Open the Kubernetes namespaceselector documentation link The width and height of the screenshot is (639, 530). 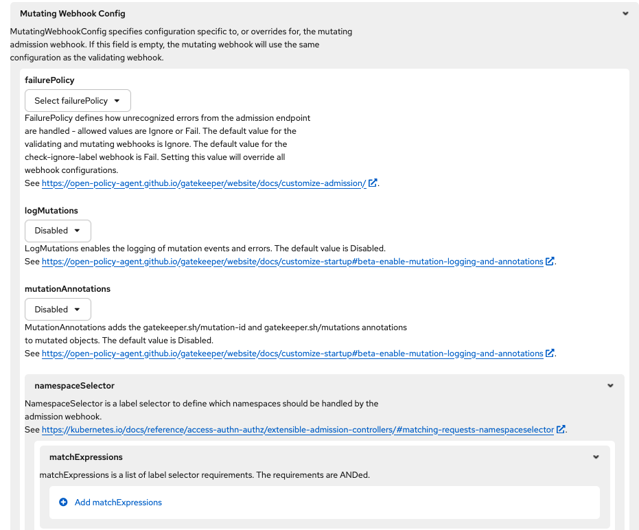298,430
